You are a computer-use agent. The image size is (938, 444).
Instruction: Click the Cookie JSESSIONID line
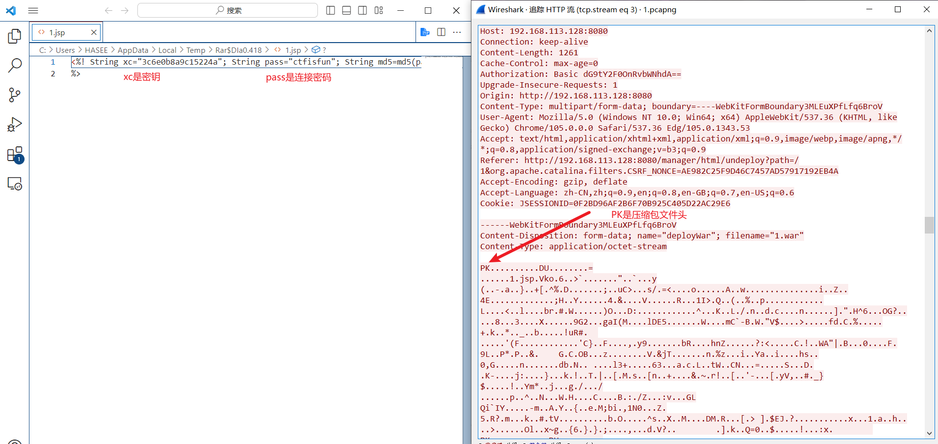tap(605, 204)
